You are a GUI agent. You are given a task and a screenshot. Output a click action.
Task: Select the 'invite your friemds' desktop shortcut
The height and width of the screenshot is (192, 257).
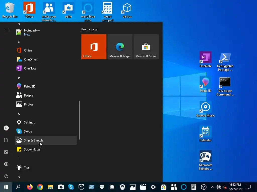coord(49,12)
